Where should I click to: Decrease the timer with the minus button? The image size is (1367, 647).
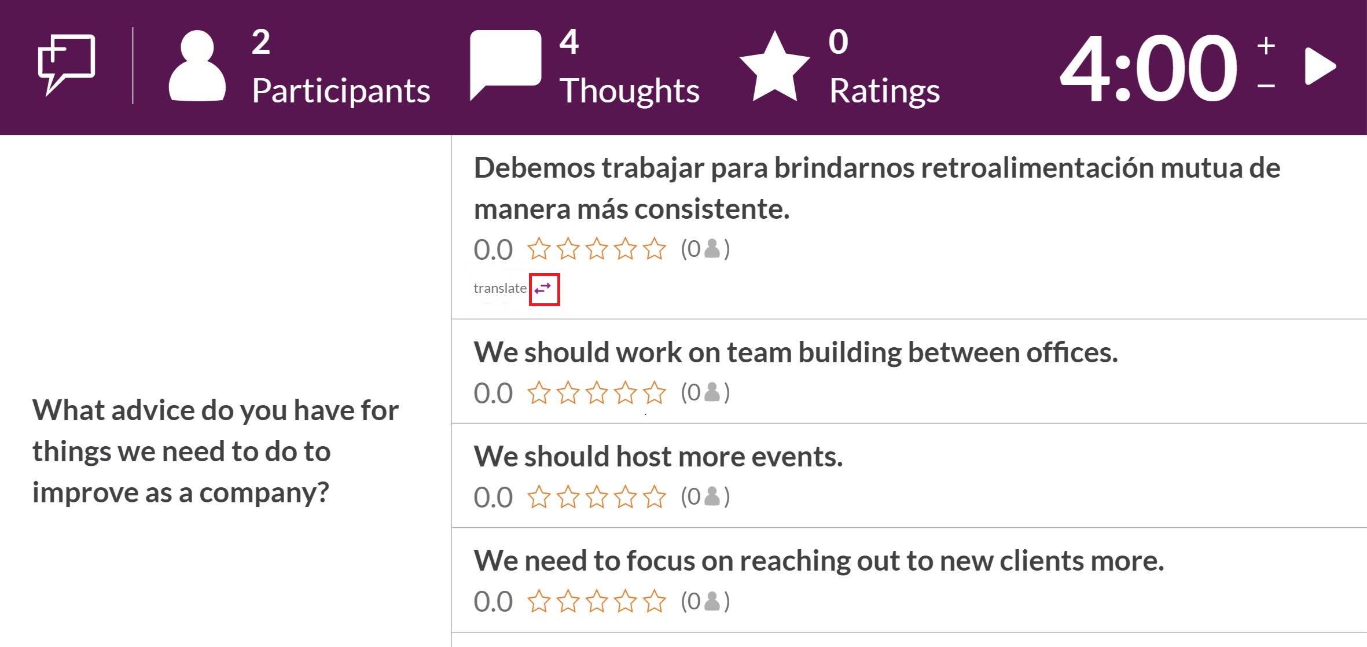pyautogui.click(x=1266, y=86)
